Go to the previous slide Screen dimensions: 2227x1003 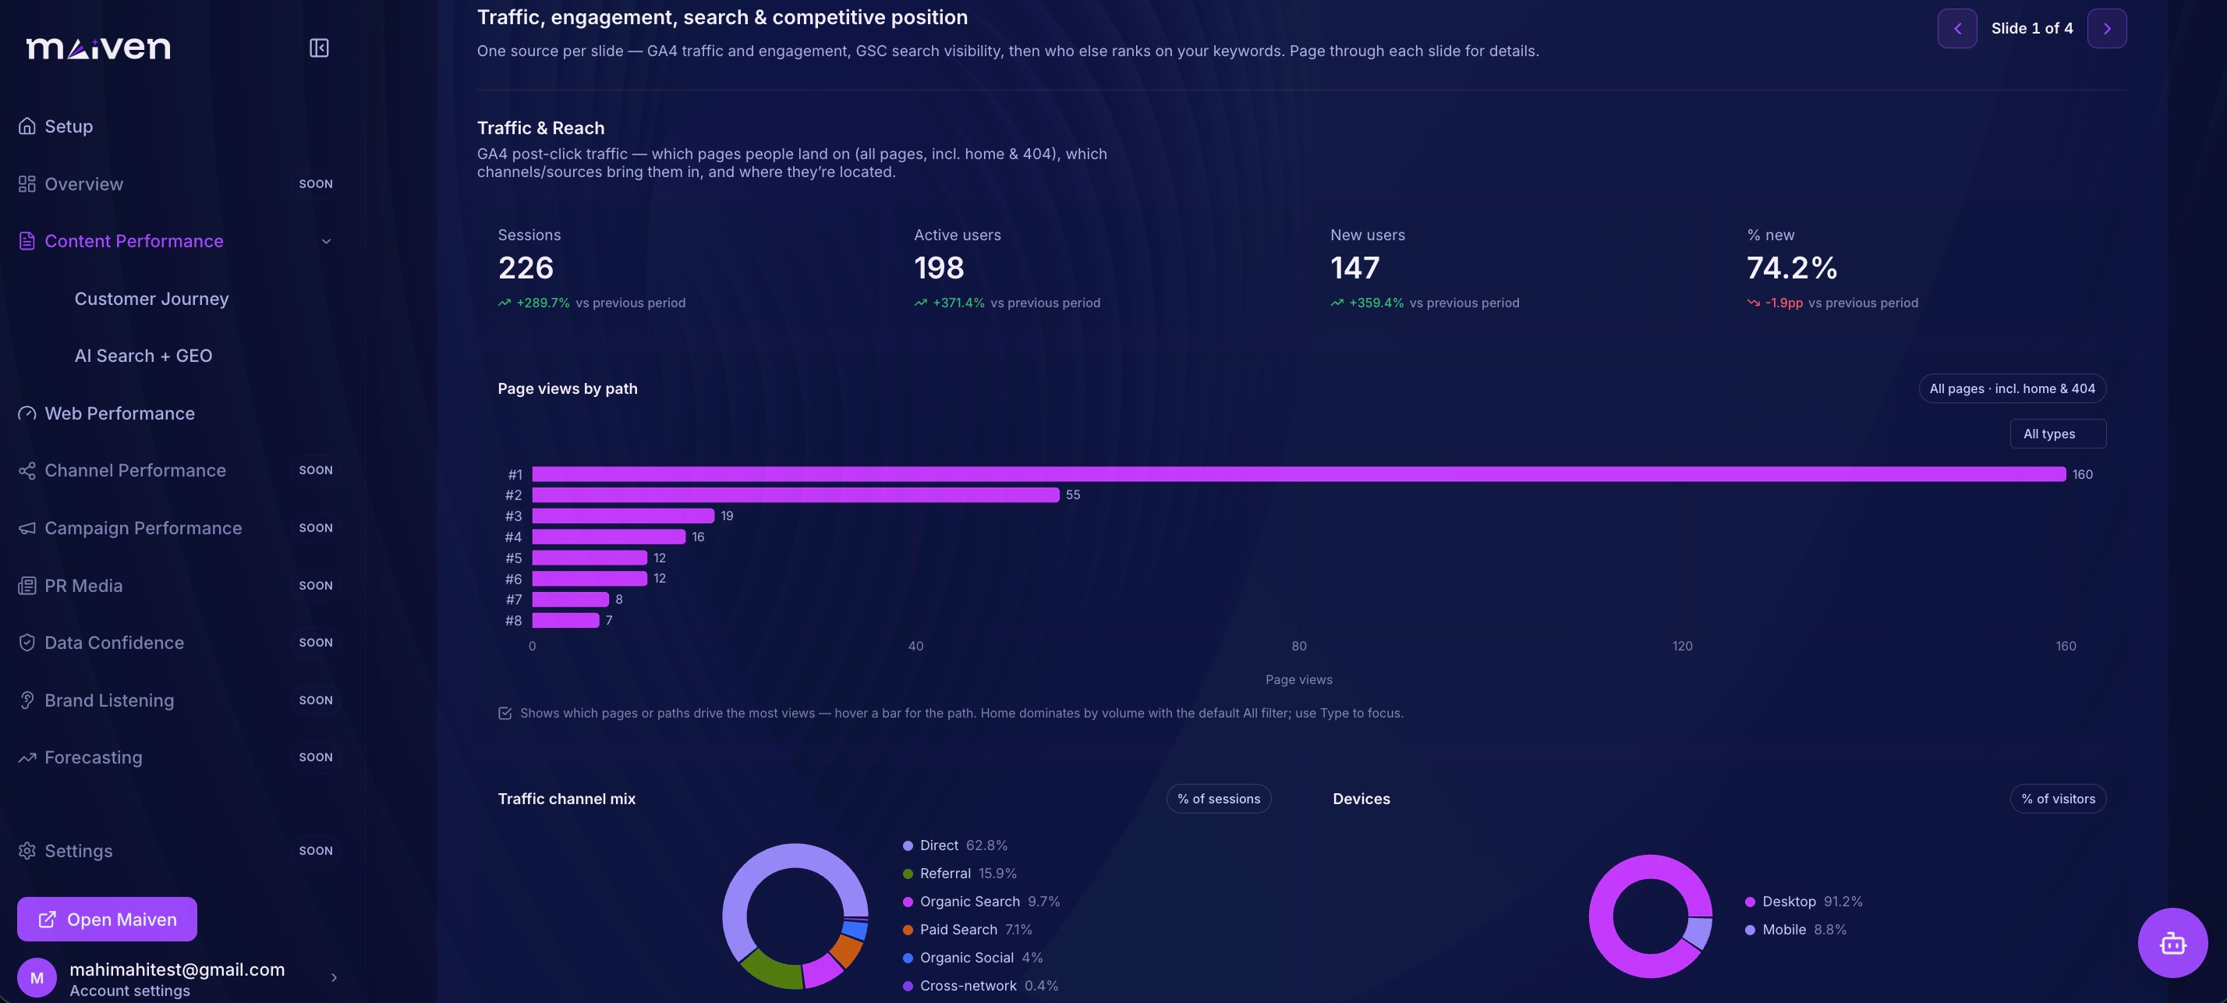1957,29
